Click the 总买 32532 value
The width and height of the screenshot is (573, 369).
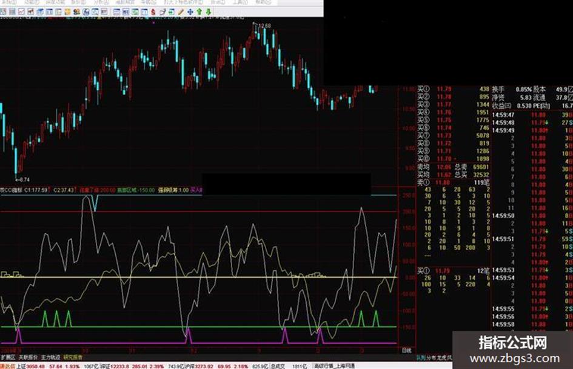click(471, 175)
